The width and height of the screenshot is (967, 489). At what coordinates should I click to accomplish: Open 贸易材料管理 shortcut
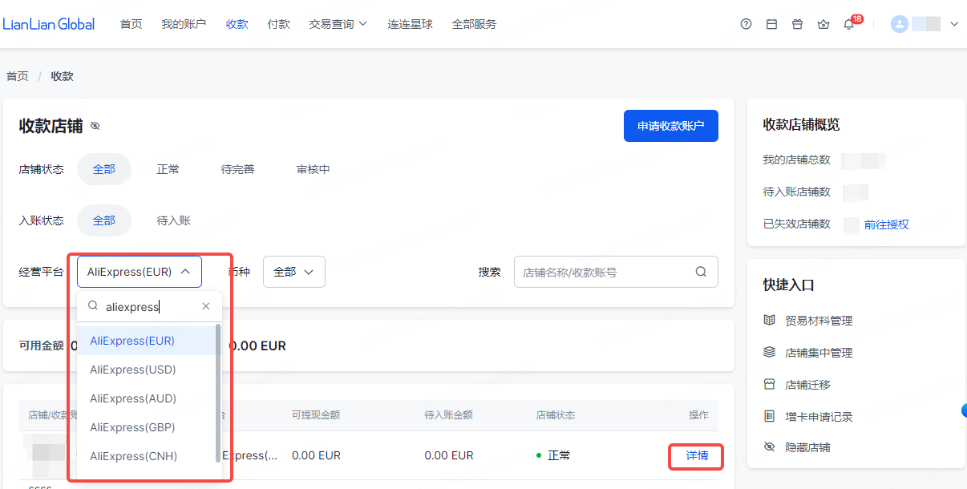[x=819, y=321]
